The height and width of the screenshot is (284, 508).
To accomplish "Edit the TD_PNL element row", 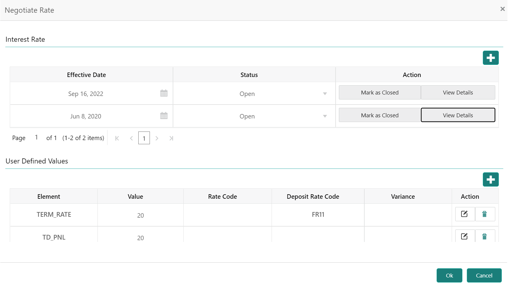I will click(x=465, y=236).
